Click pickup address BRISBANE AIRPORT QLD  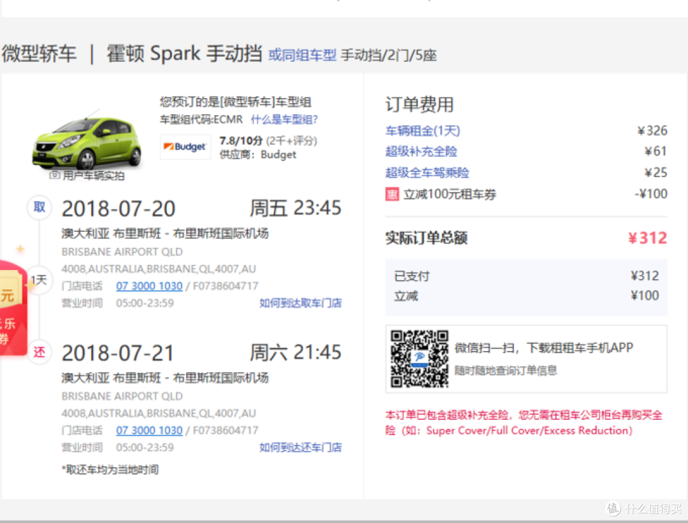coord(122,252)
